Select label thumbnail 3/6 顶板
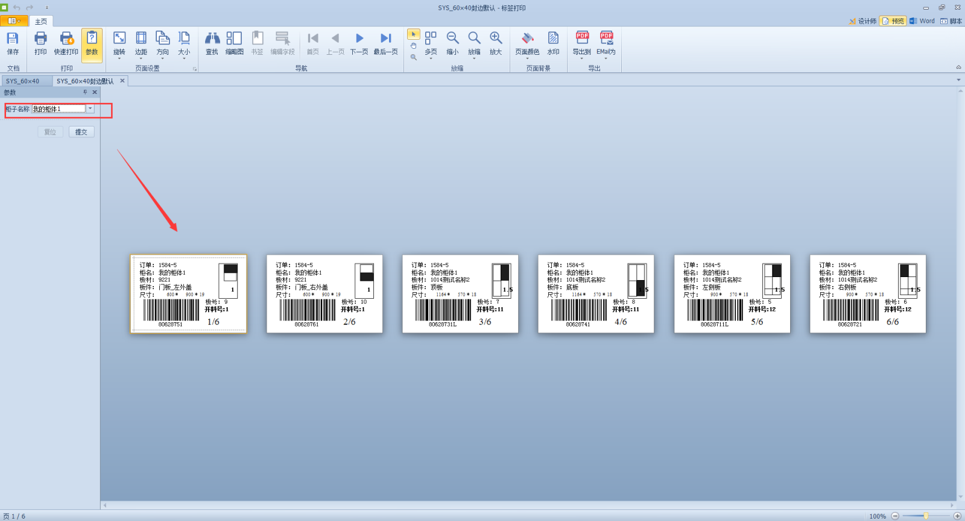Screen dimensions: 965x521 pos(460,294)
